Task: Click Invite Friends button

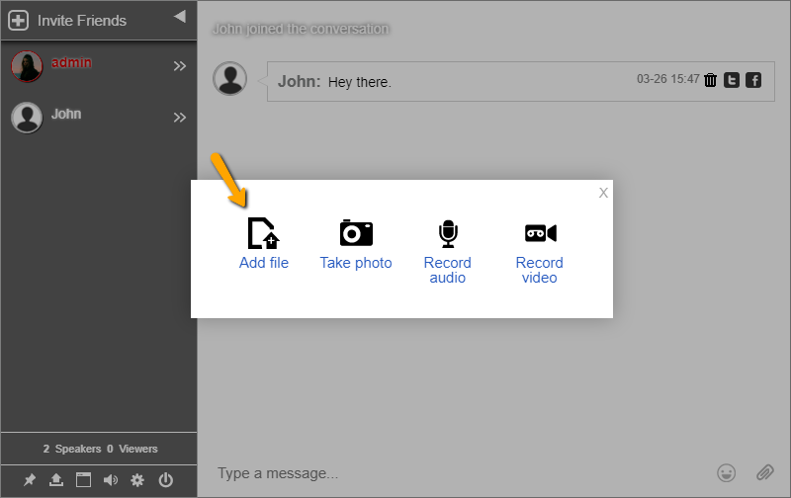Action: point(68,20)
